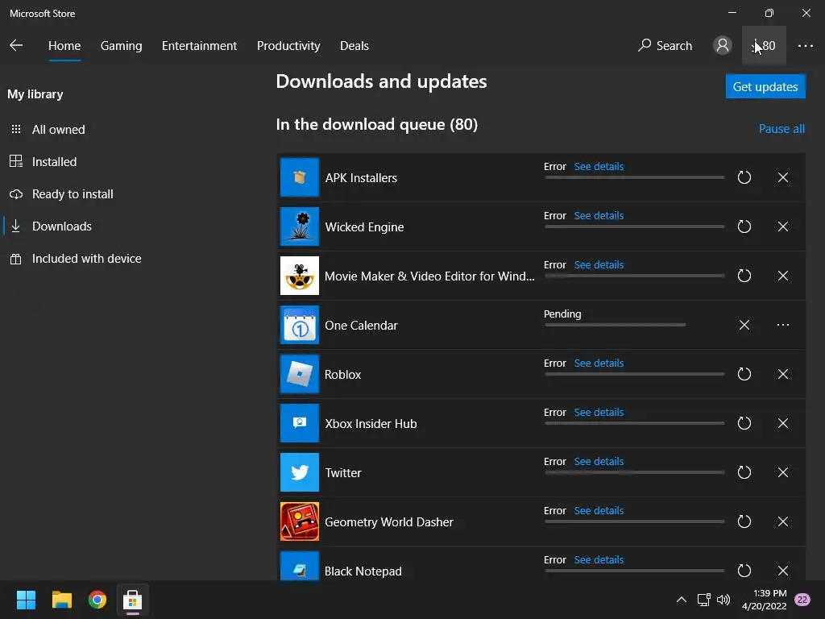
Task: Select Ready to install
Action: (73, 193)
